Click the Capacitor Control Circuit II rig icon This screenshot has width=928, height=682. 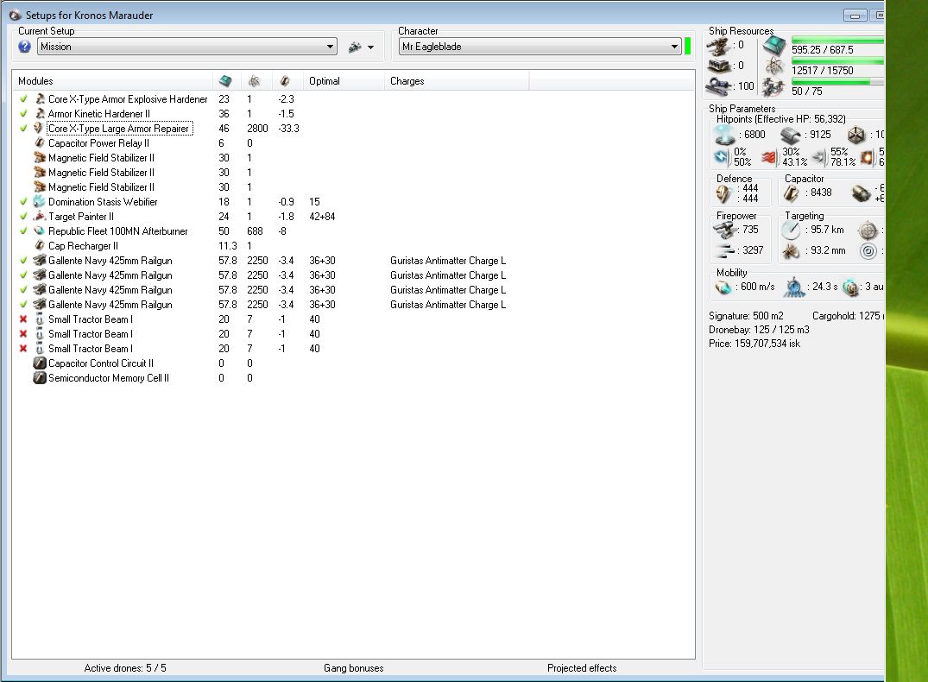40,363
